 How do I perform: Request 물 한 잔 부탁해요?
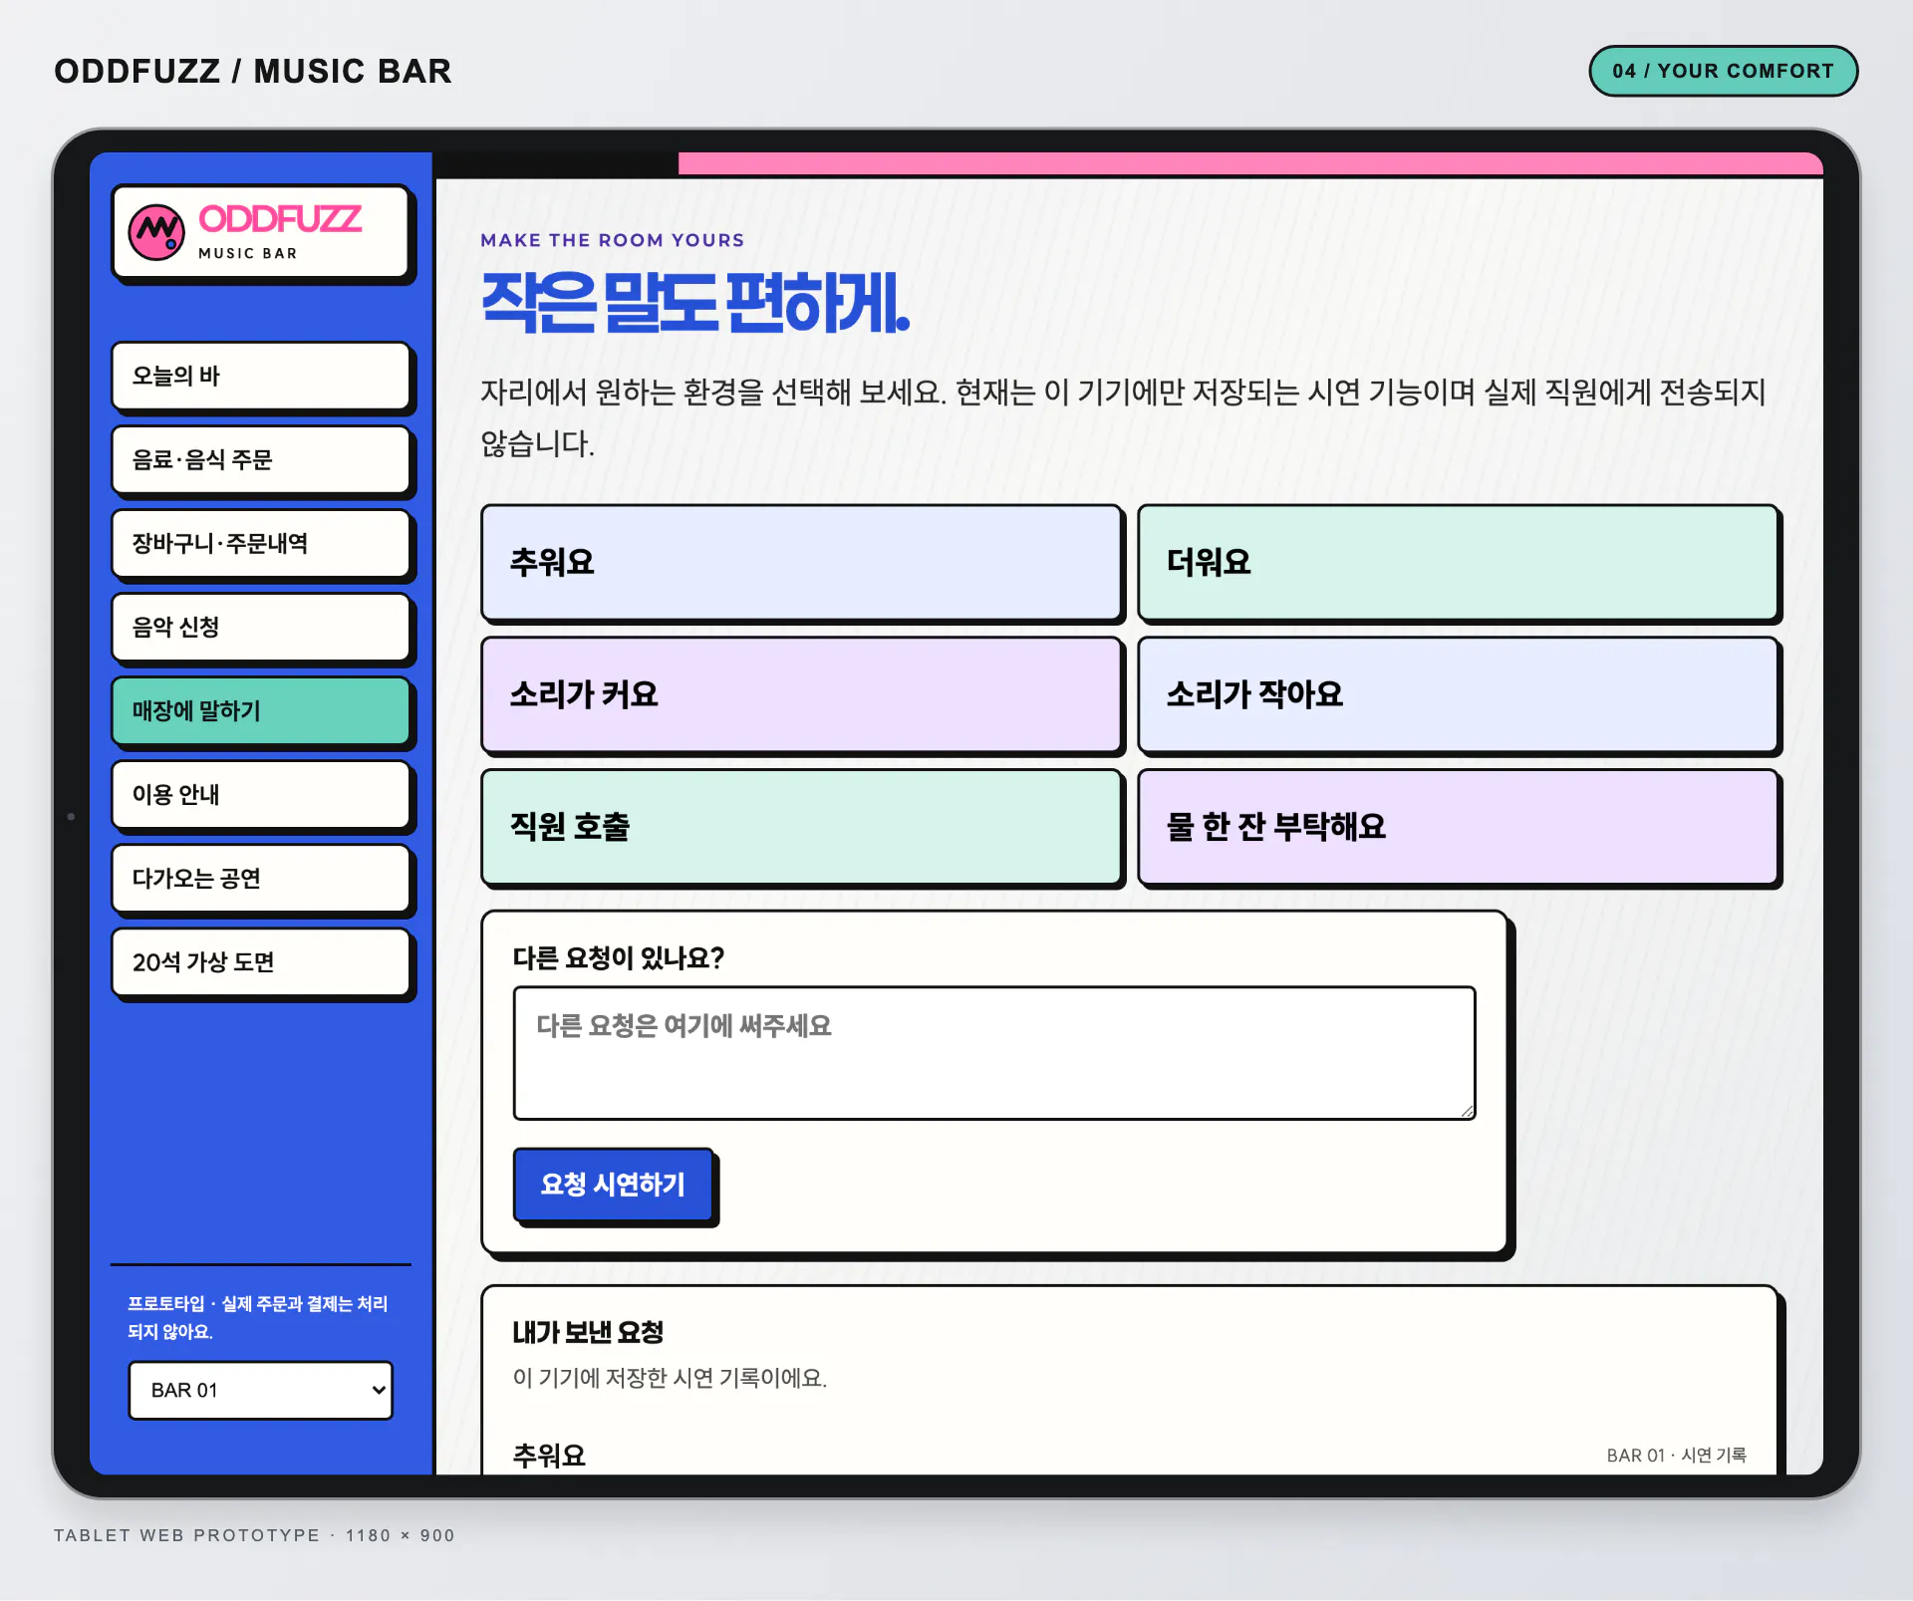point(1458,826)
